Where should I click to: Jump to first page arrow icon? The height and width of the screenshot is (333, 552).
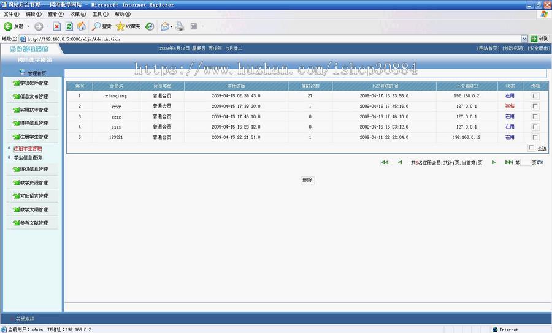[385, 162]
